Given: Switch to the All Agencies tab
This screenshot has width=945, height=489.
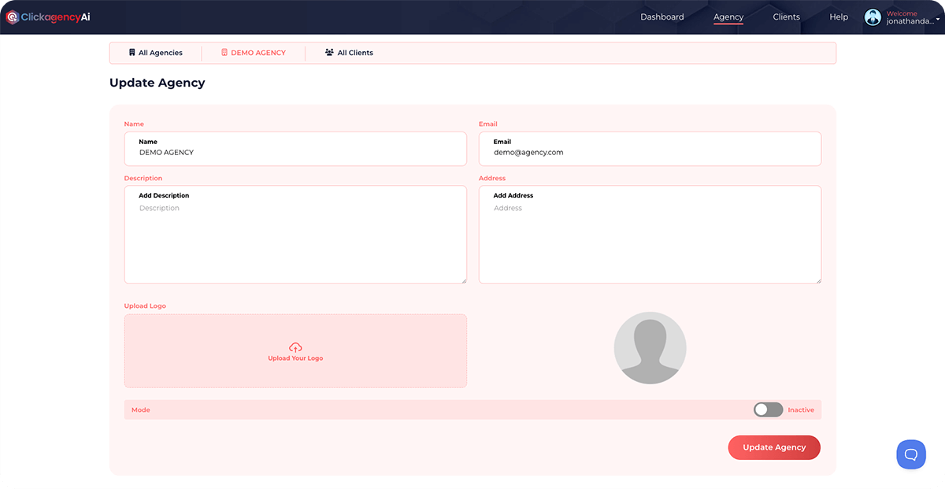Looking at the screenshot, I should [156, 52].
